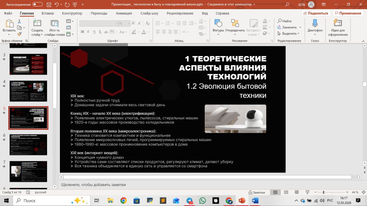Screen dimensions: 367x206
Task: Open the user account avatar
Action: [x=311, y=5]
